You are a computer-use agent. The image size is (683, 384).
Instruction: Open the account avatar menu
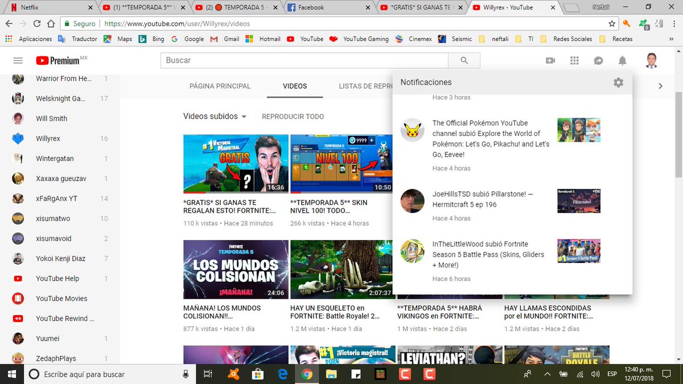click(652, 60)
